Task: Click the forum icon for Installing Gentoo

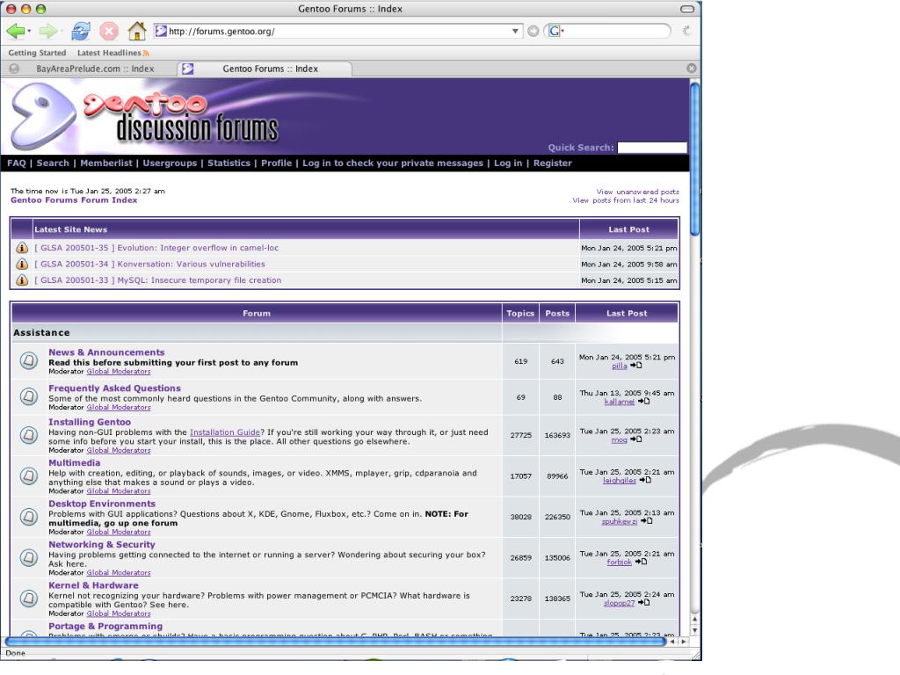Action: pyautogui.click(x=29, y=435)
